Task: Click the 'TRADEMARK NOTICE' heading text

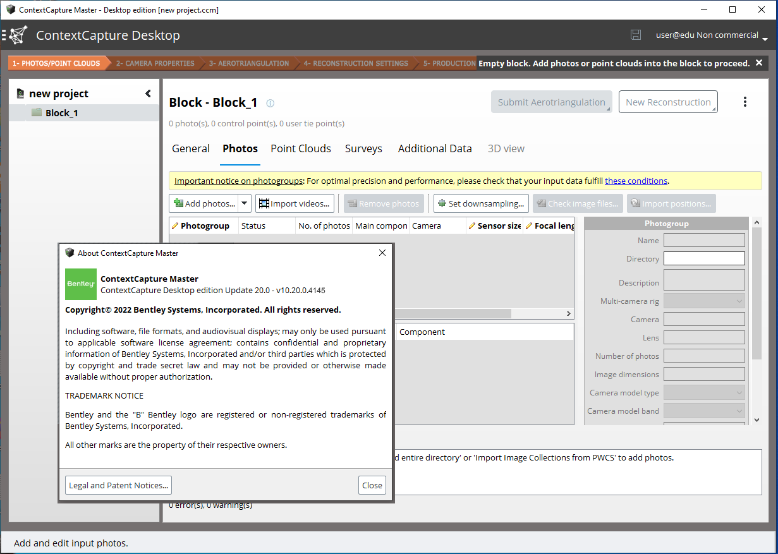Action: [104, 395]
